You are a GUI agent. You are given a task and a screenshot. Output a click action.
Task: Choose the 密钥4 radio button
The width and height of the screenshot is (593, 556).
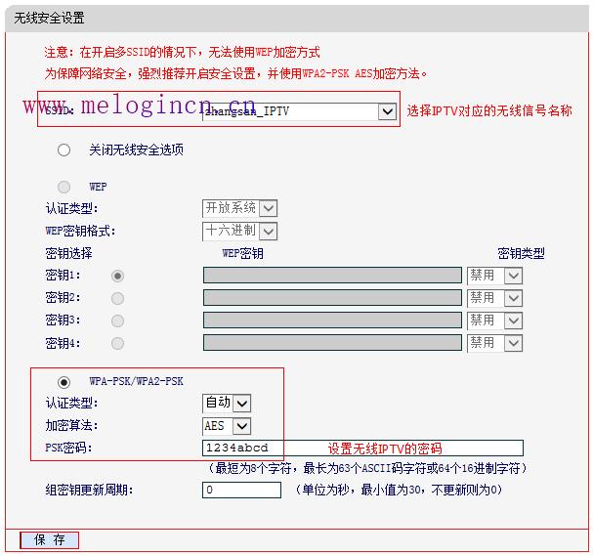pyautogui.click(x=117, y=343)
